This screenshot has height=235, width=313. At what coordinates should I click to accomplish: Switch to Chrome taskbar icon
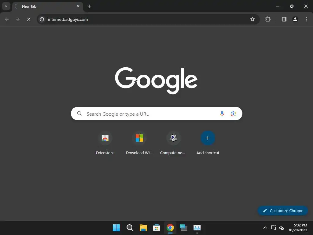tap(170, 228)
